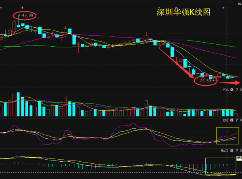Select the MACD indicator label
242x179 pixels.
[225, 151]
